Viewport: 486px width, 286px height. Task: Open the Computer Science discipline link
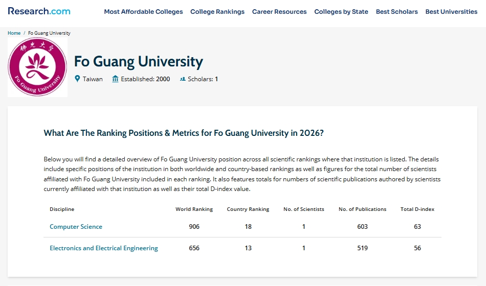(x=76, y=227)
